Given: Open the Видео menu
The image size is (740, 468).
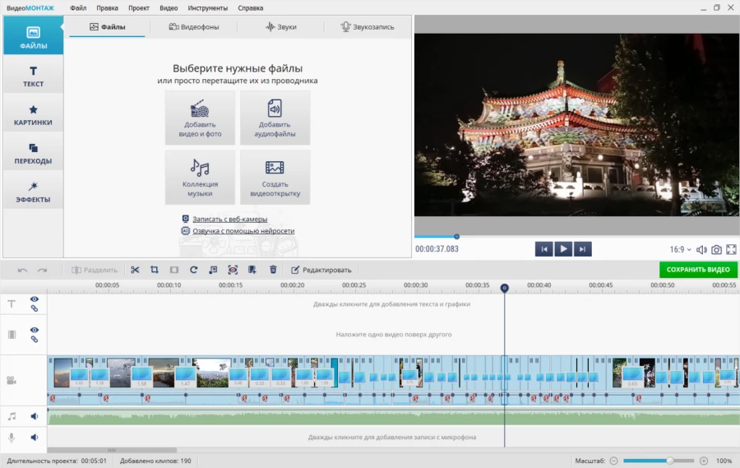Looking at the screenshot, I should (169, 8).
